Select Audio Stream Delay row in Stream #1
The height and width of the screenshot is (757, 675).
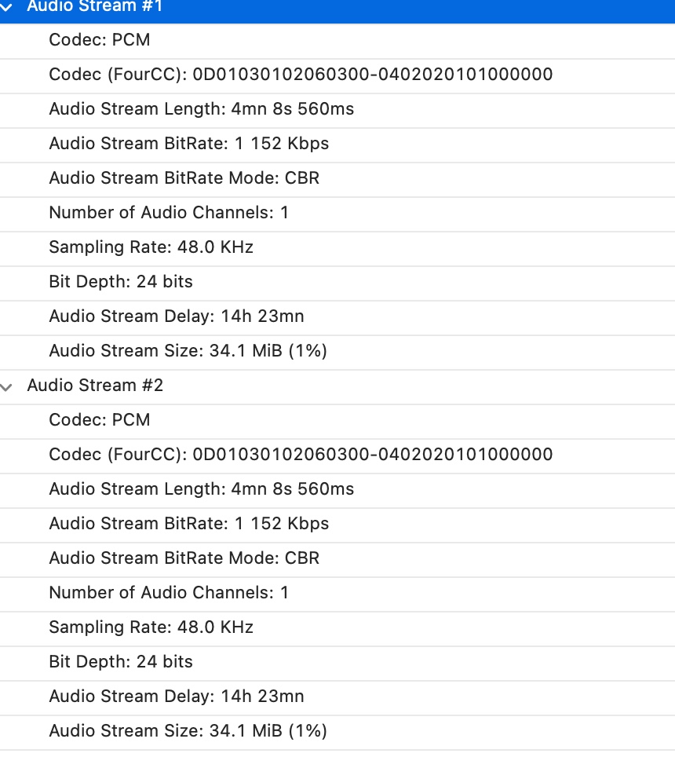[177, 316]
